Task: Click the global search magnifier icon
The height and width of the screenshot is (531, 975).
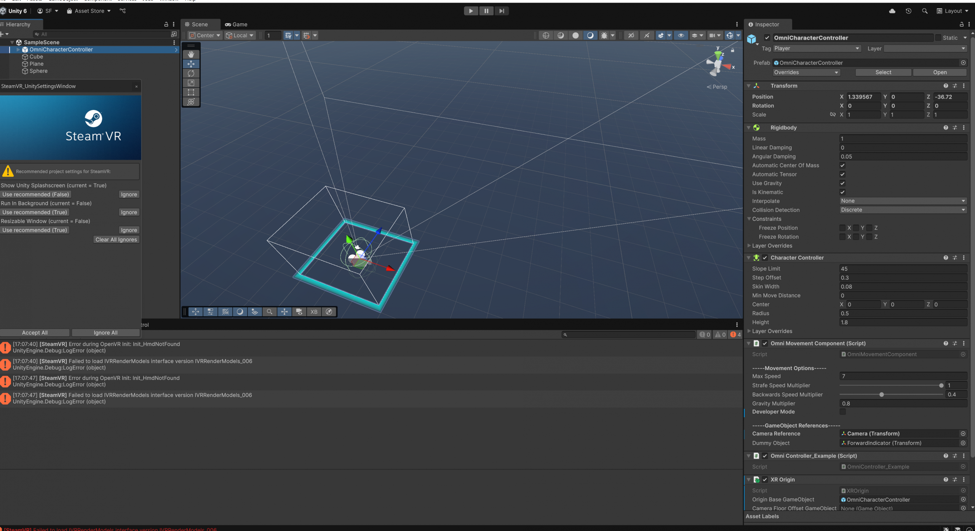Action: tap(925, 11)
